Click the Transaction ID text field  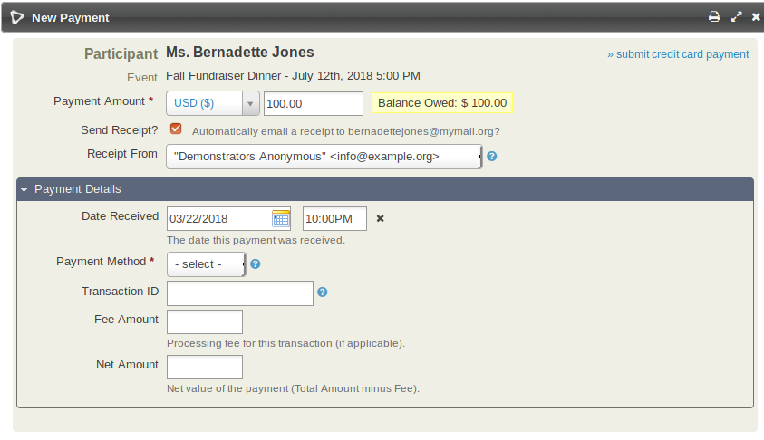pos(240,293)
